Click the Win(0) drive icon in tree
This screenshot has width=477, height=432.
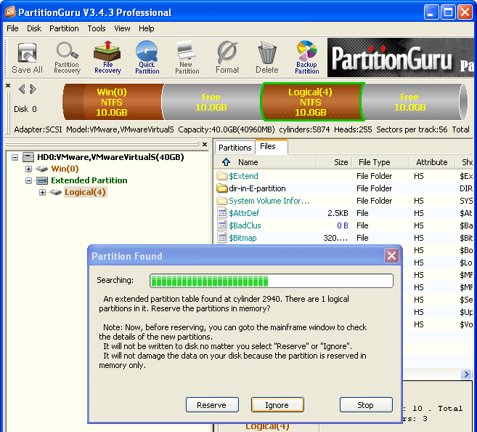(x=42, y=169)
